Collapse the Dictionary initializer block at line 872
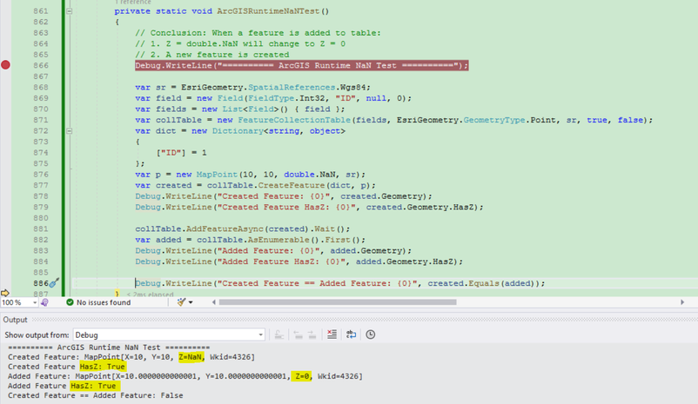The height and width of the screenshot is (404, 698). [70, 131]
